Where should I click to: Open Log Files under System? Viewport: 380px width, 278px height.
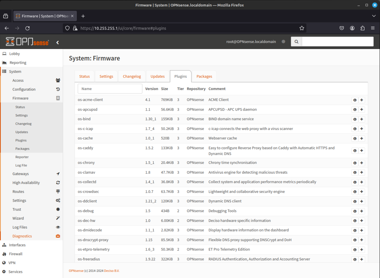pyautogui.click(x=32, y=227)
